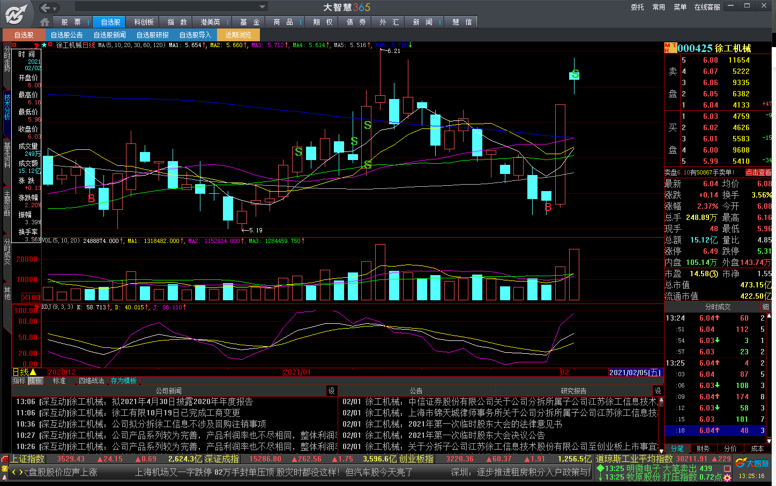Go back with the left arrow button

tap(46, 7)
